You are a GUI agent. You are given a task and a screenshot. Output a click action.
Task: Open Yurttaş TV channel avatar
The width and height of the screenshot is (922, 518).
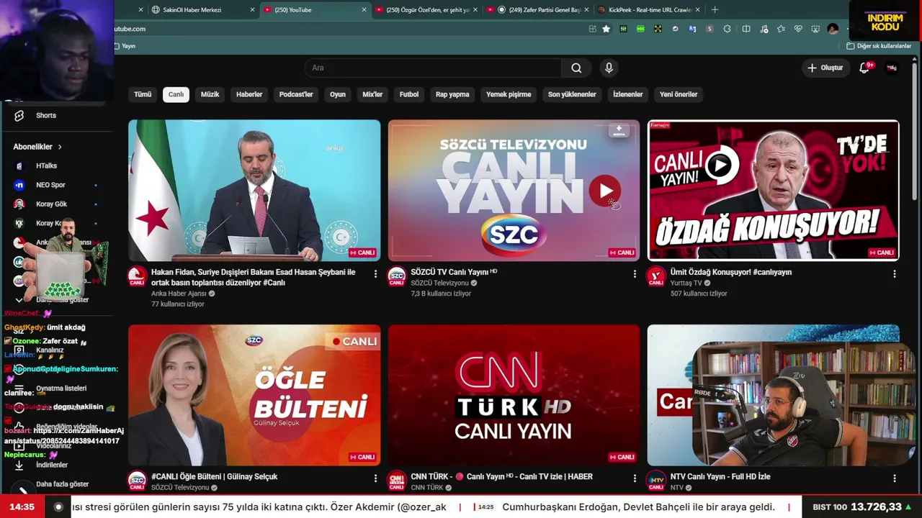point(656,276)
